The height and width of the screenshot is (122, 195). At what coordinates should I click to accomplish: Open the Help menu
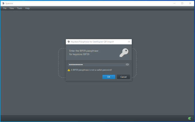(27, 8)
